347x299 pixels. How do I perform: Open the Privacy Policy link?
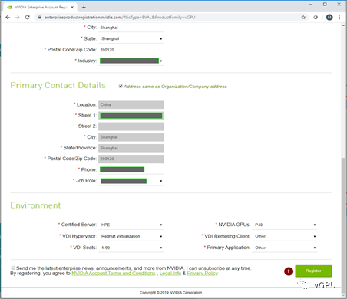[203, 274]
